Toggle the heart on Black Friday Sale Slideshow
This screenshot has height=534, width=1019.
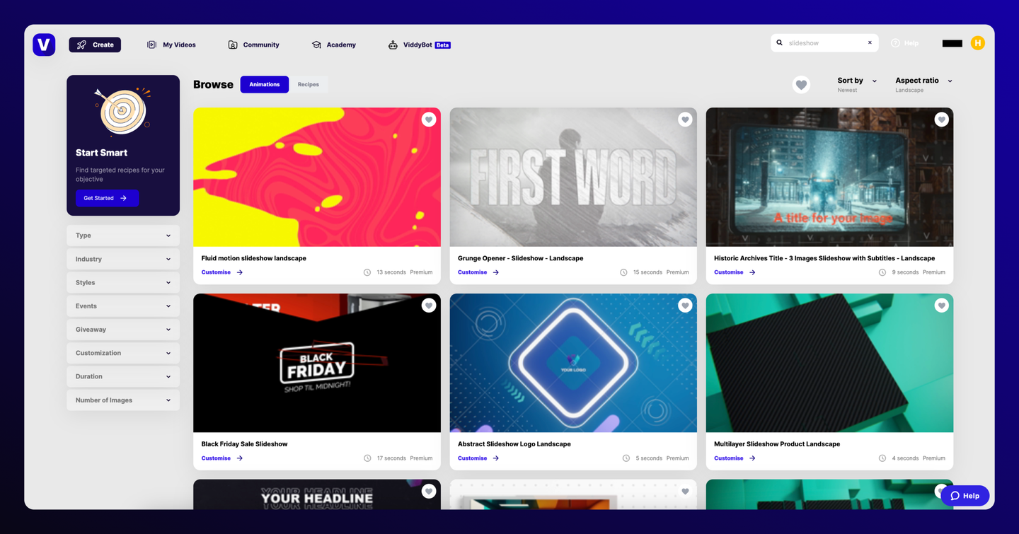(429, 306)
